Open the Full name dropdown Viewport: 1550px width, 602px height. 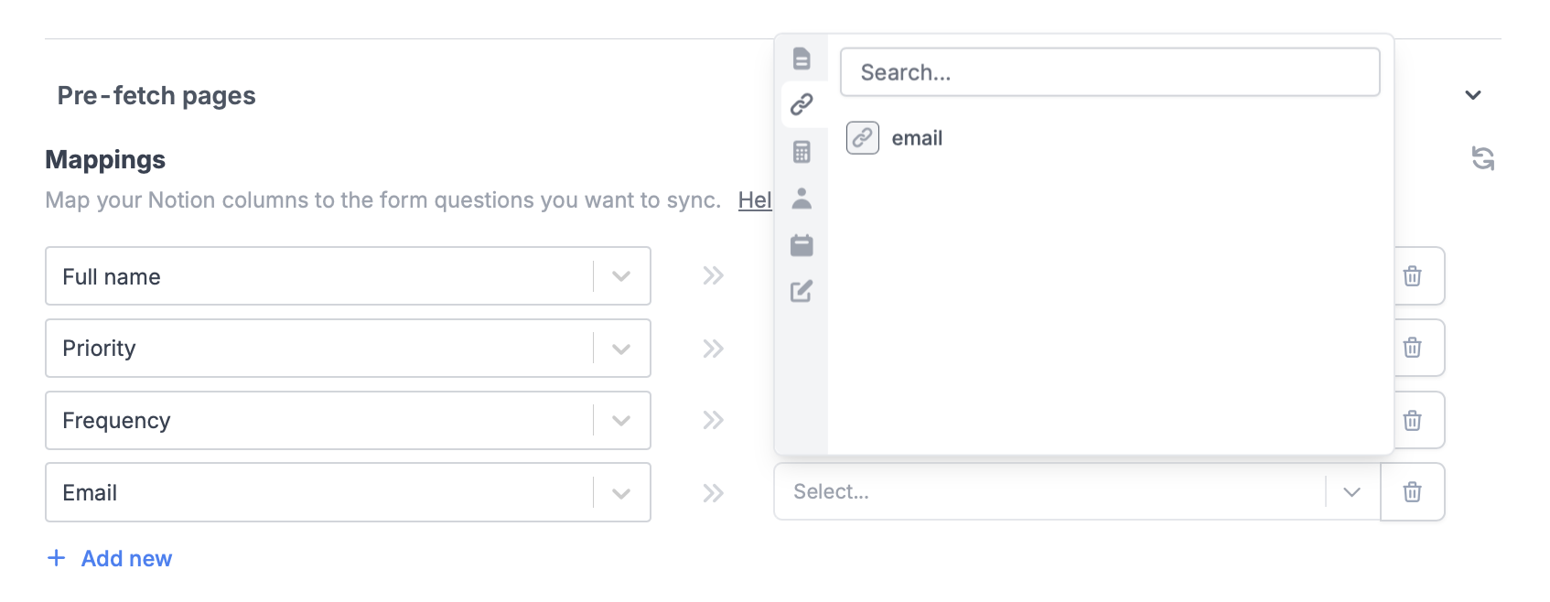[620, 275]
